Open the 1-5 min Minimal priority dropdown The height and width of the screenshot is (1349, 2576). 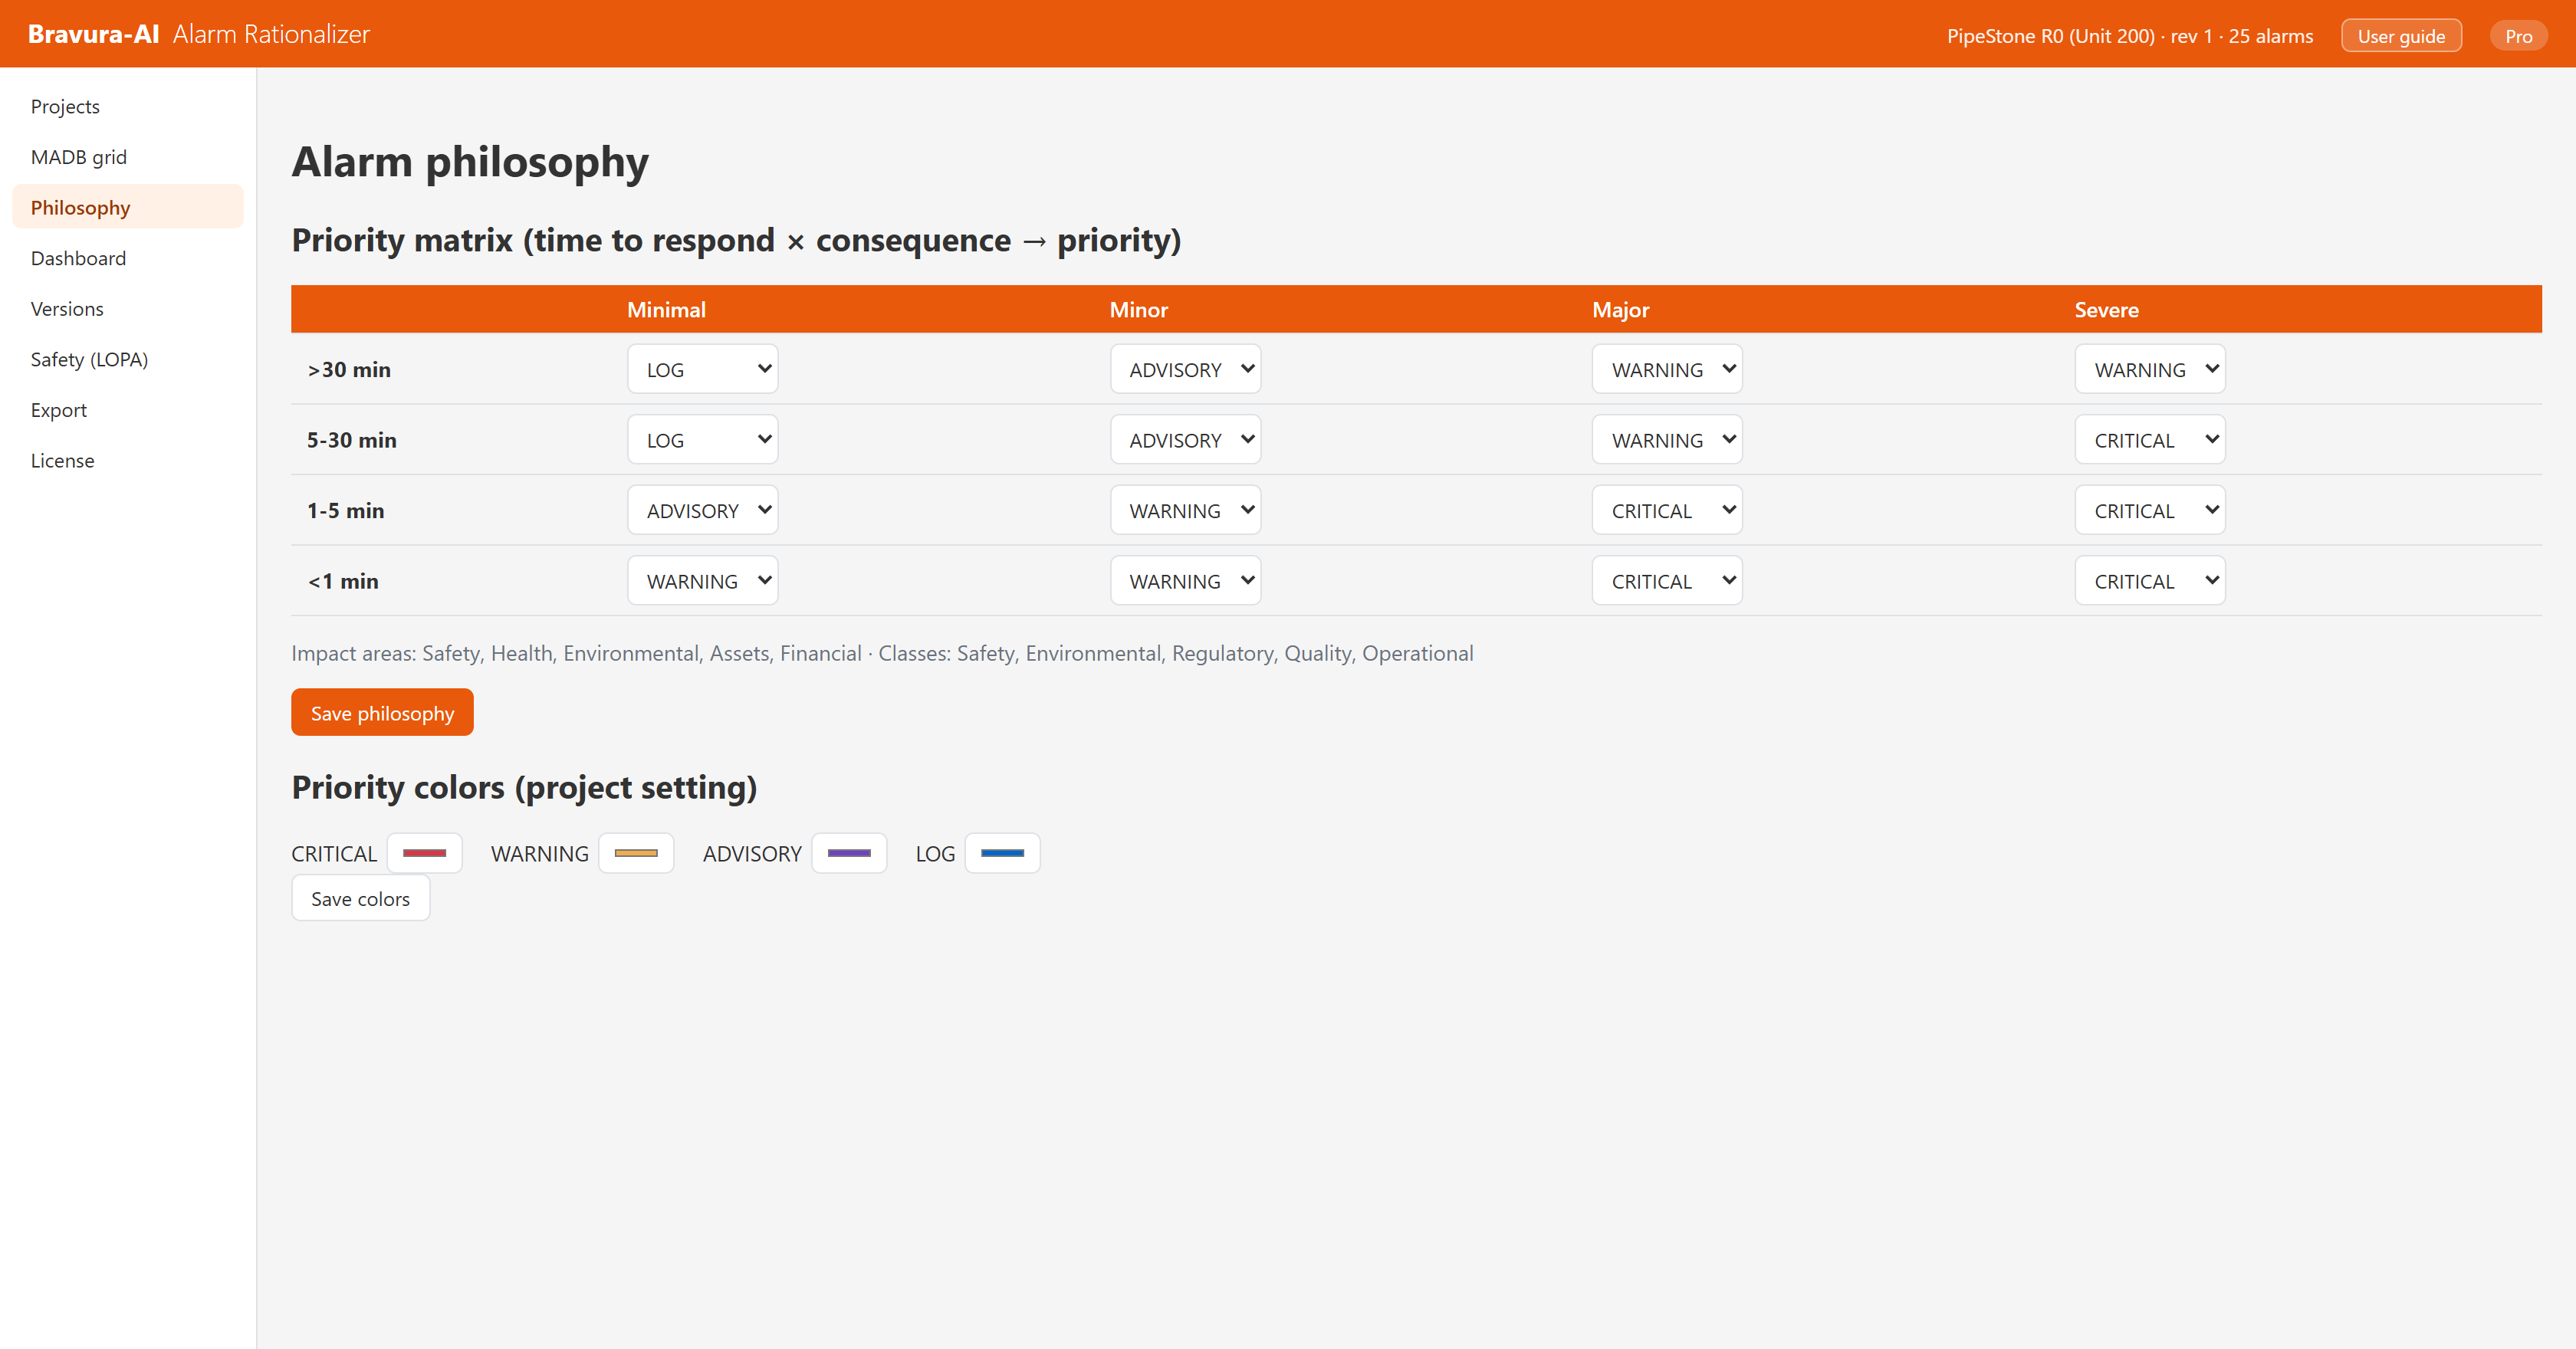click(703, 510)
